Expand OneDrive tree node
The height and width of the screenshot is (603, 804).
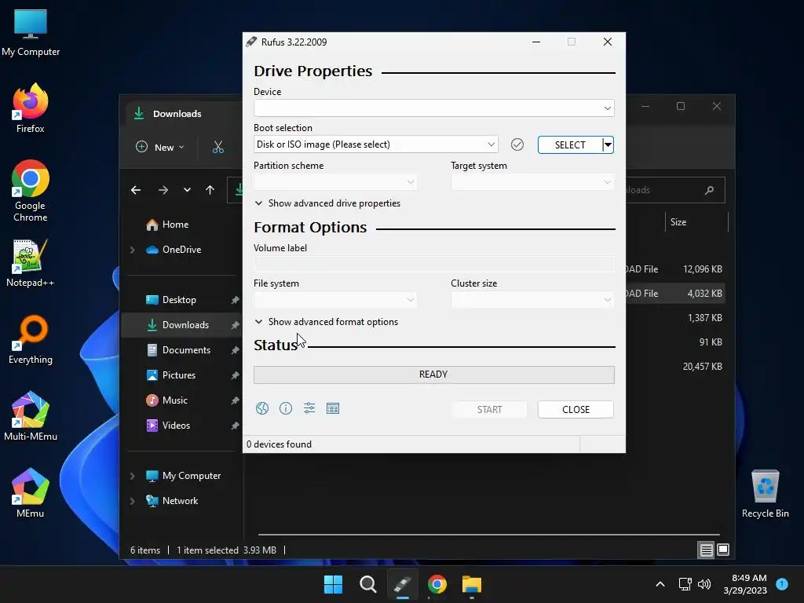coord(132,250)
